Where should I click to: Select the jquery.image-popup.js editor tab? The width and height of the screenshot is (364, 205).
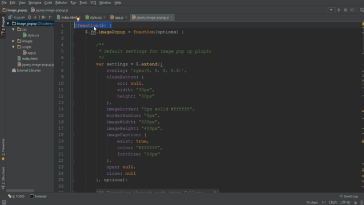coord(152,18)
